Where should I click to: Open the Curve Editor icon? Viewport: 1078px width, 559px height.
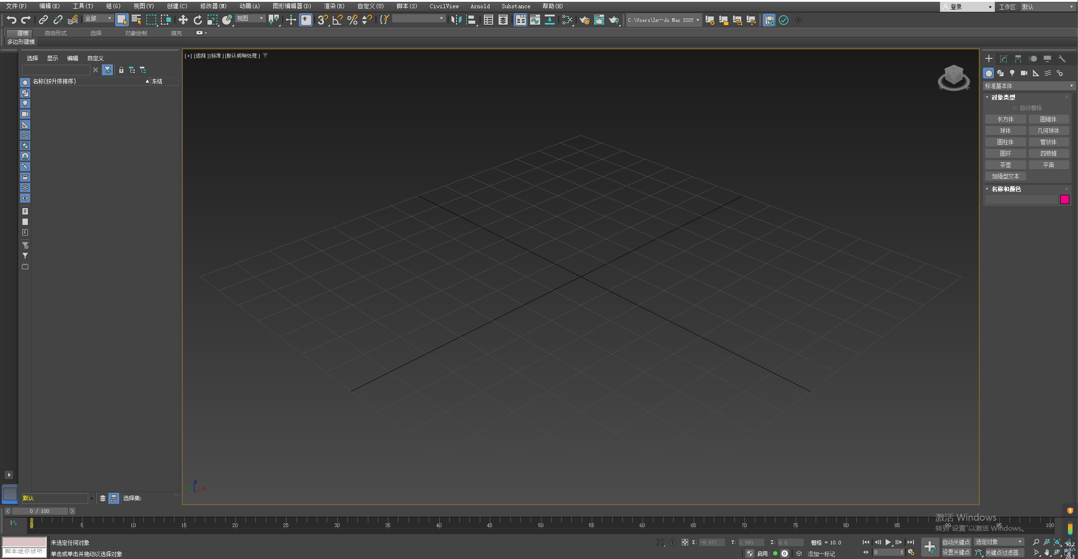(x=535, y=20)
